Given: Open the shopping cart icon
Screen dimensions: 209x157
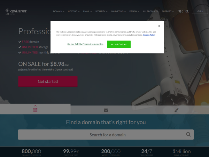Looking at the screenshot, I should [180, 12].
